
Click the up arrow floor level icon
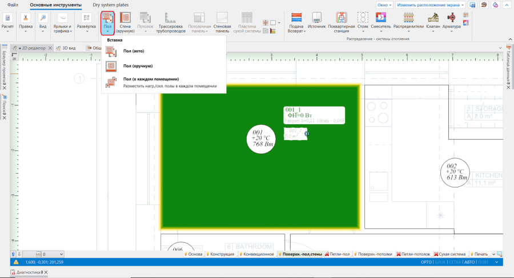click(x=13, y=254)
